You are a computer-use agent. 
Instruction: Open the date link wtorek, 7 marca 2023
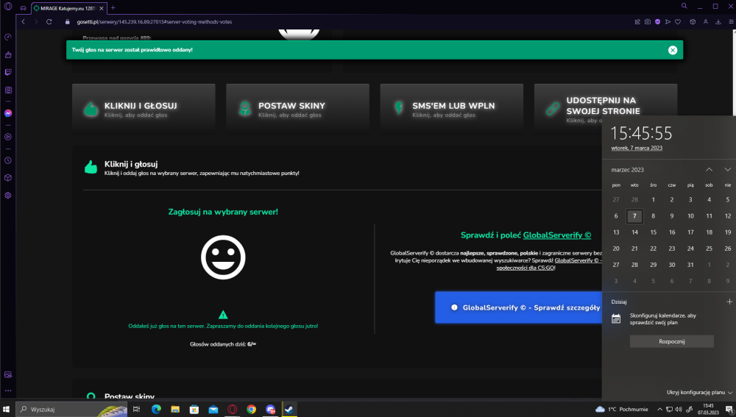coord(637,148)
